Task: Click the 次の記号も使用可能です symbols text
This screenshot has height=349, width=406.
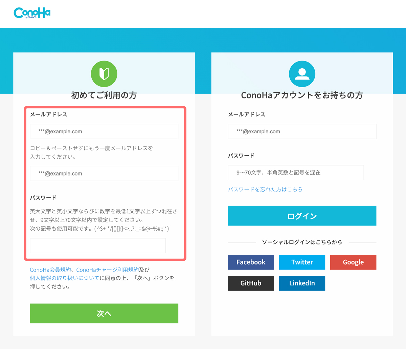Action: pos(99,229)
